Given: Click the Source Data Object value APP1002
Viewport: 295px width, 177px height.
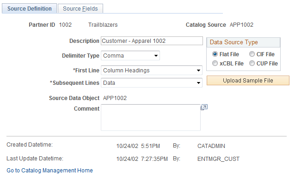Looking at the screenshot, I should [x=115, y=98].
